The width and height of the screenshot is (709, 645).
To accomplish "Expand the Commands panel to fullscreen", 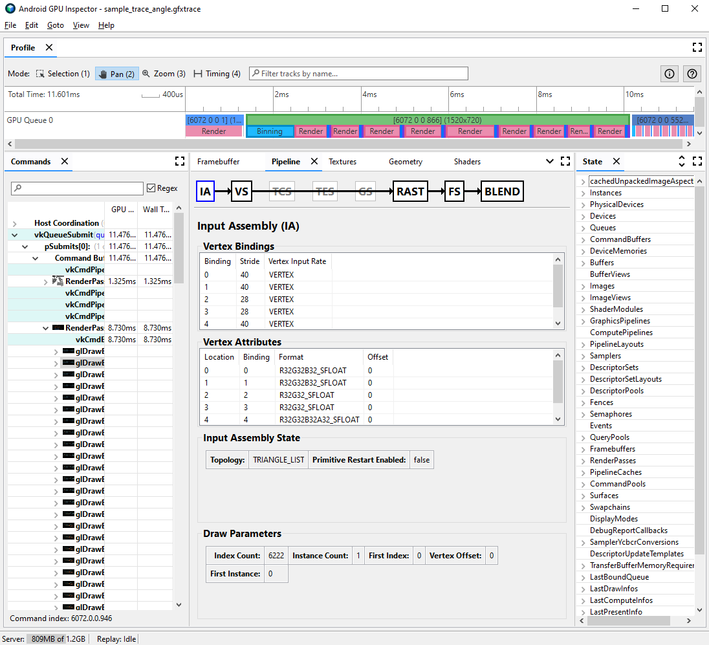I will 180,161.
